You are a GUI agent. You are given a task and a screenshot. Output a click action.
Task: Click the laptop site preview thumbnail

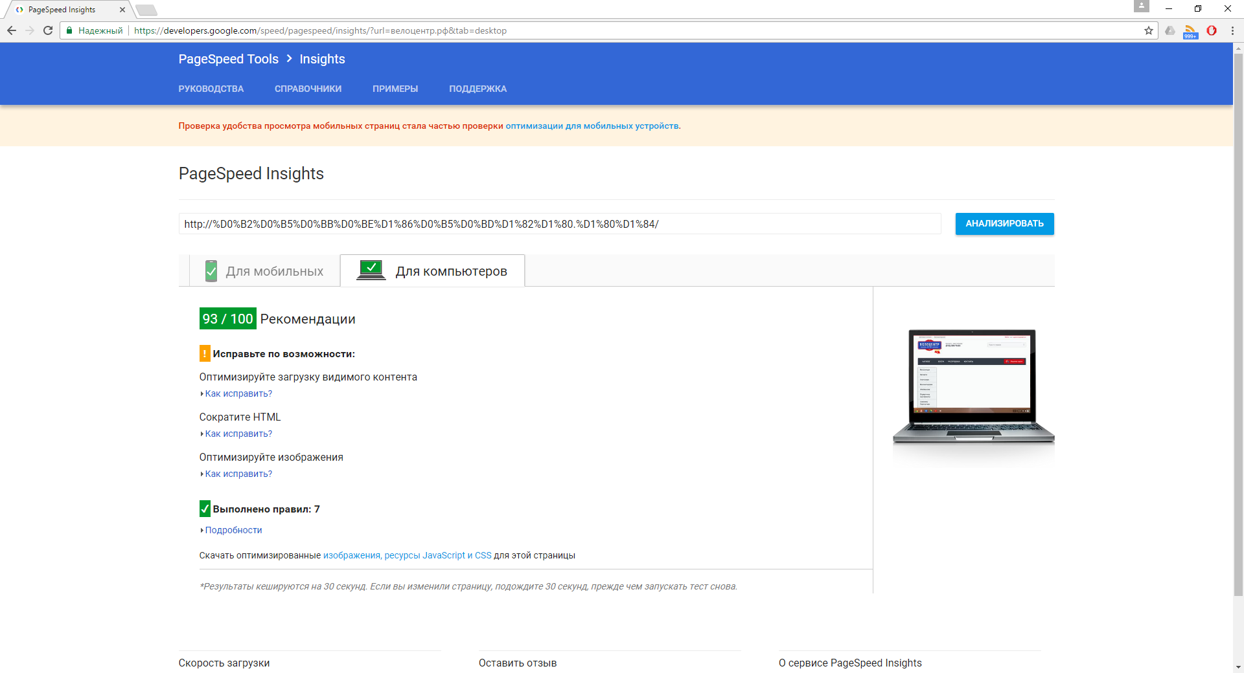tap(973, 386)
